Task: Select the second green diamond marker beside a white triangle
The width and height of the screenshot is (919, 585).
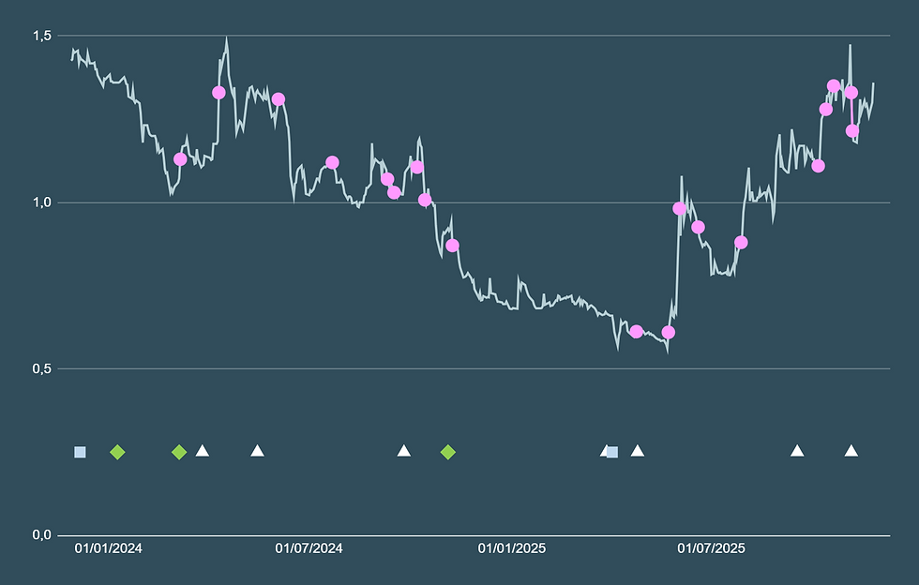Action: click(179, 452)
